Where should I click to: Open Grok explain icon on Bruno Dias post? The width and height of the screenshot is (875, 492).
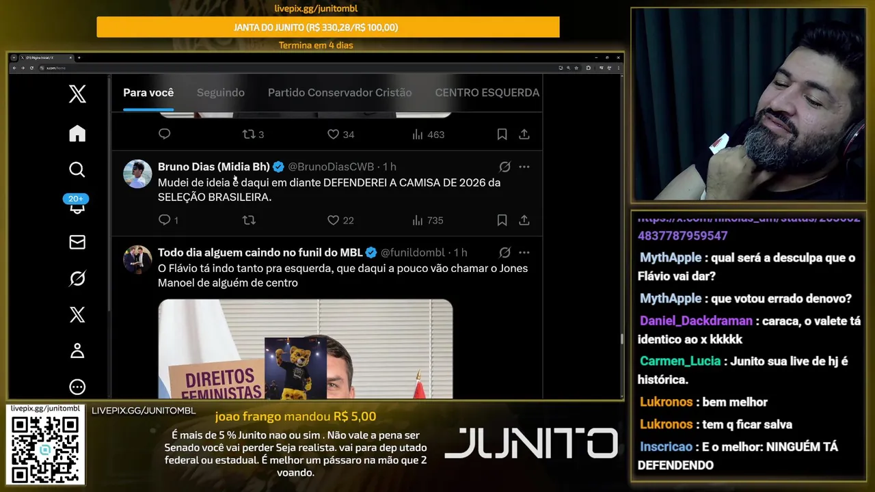tap(504, 167)
